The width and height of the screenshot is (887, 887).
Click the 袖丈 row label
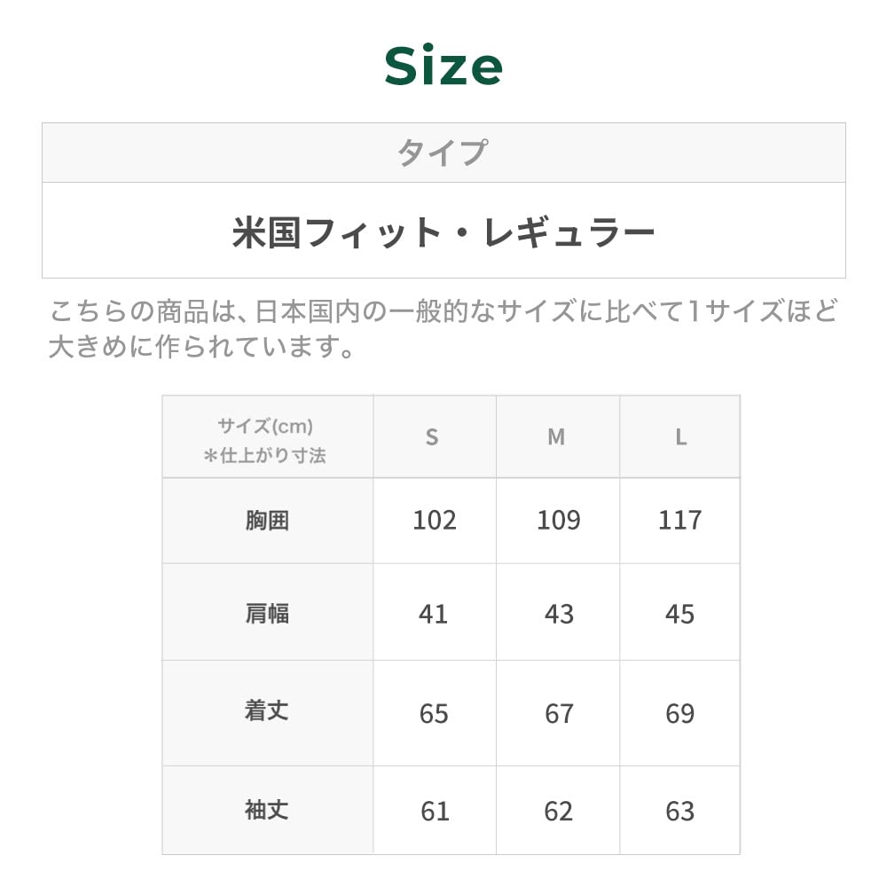point(267,810)
